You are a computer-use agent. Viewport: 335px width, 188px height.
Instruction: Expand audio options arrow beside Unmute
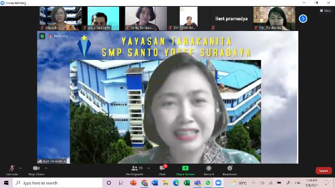(x=20, y=168)
